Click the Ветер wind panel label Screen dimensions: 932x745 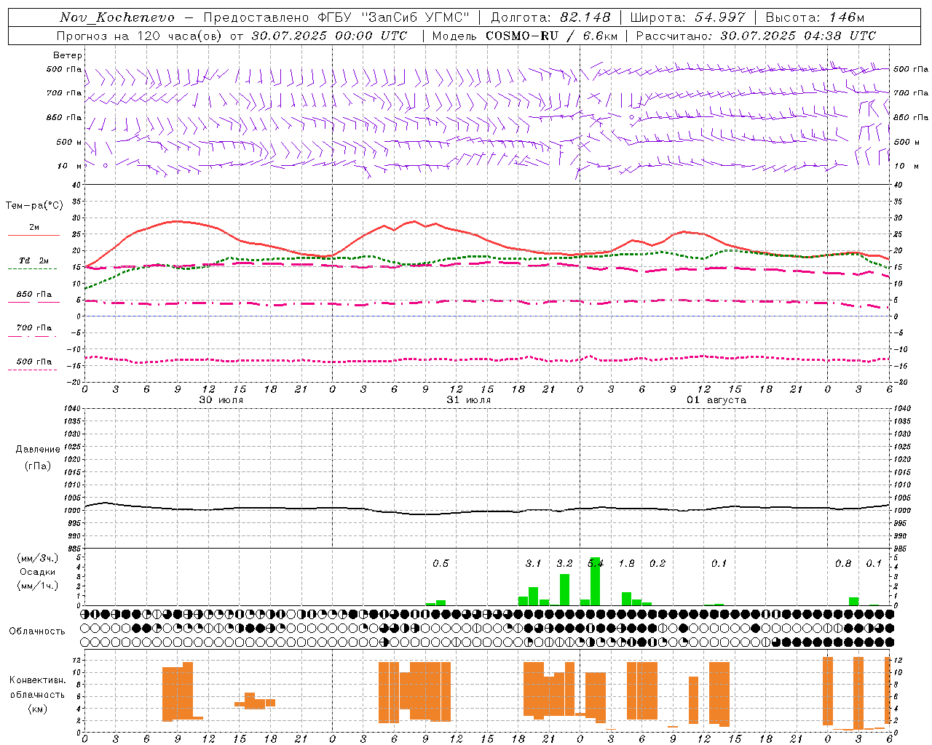click(68, 55)
